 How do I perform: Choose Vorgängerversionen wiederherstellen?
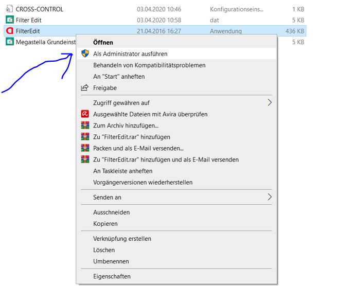[176, 182]
